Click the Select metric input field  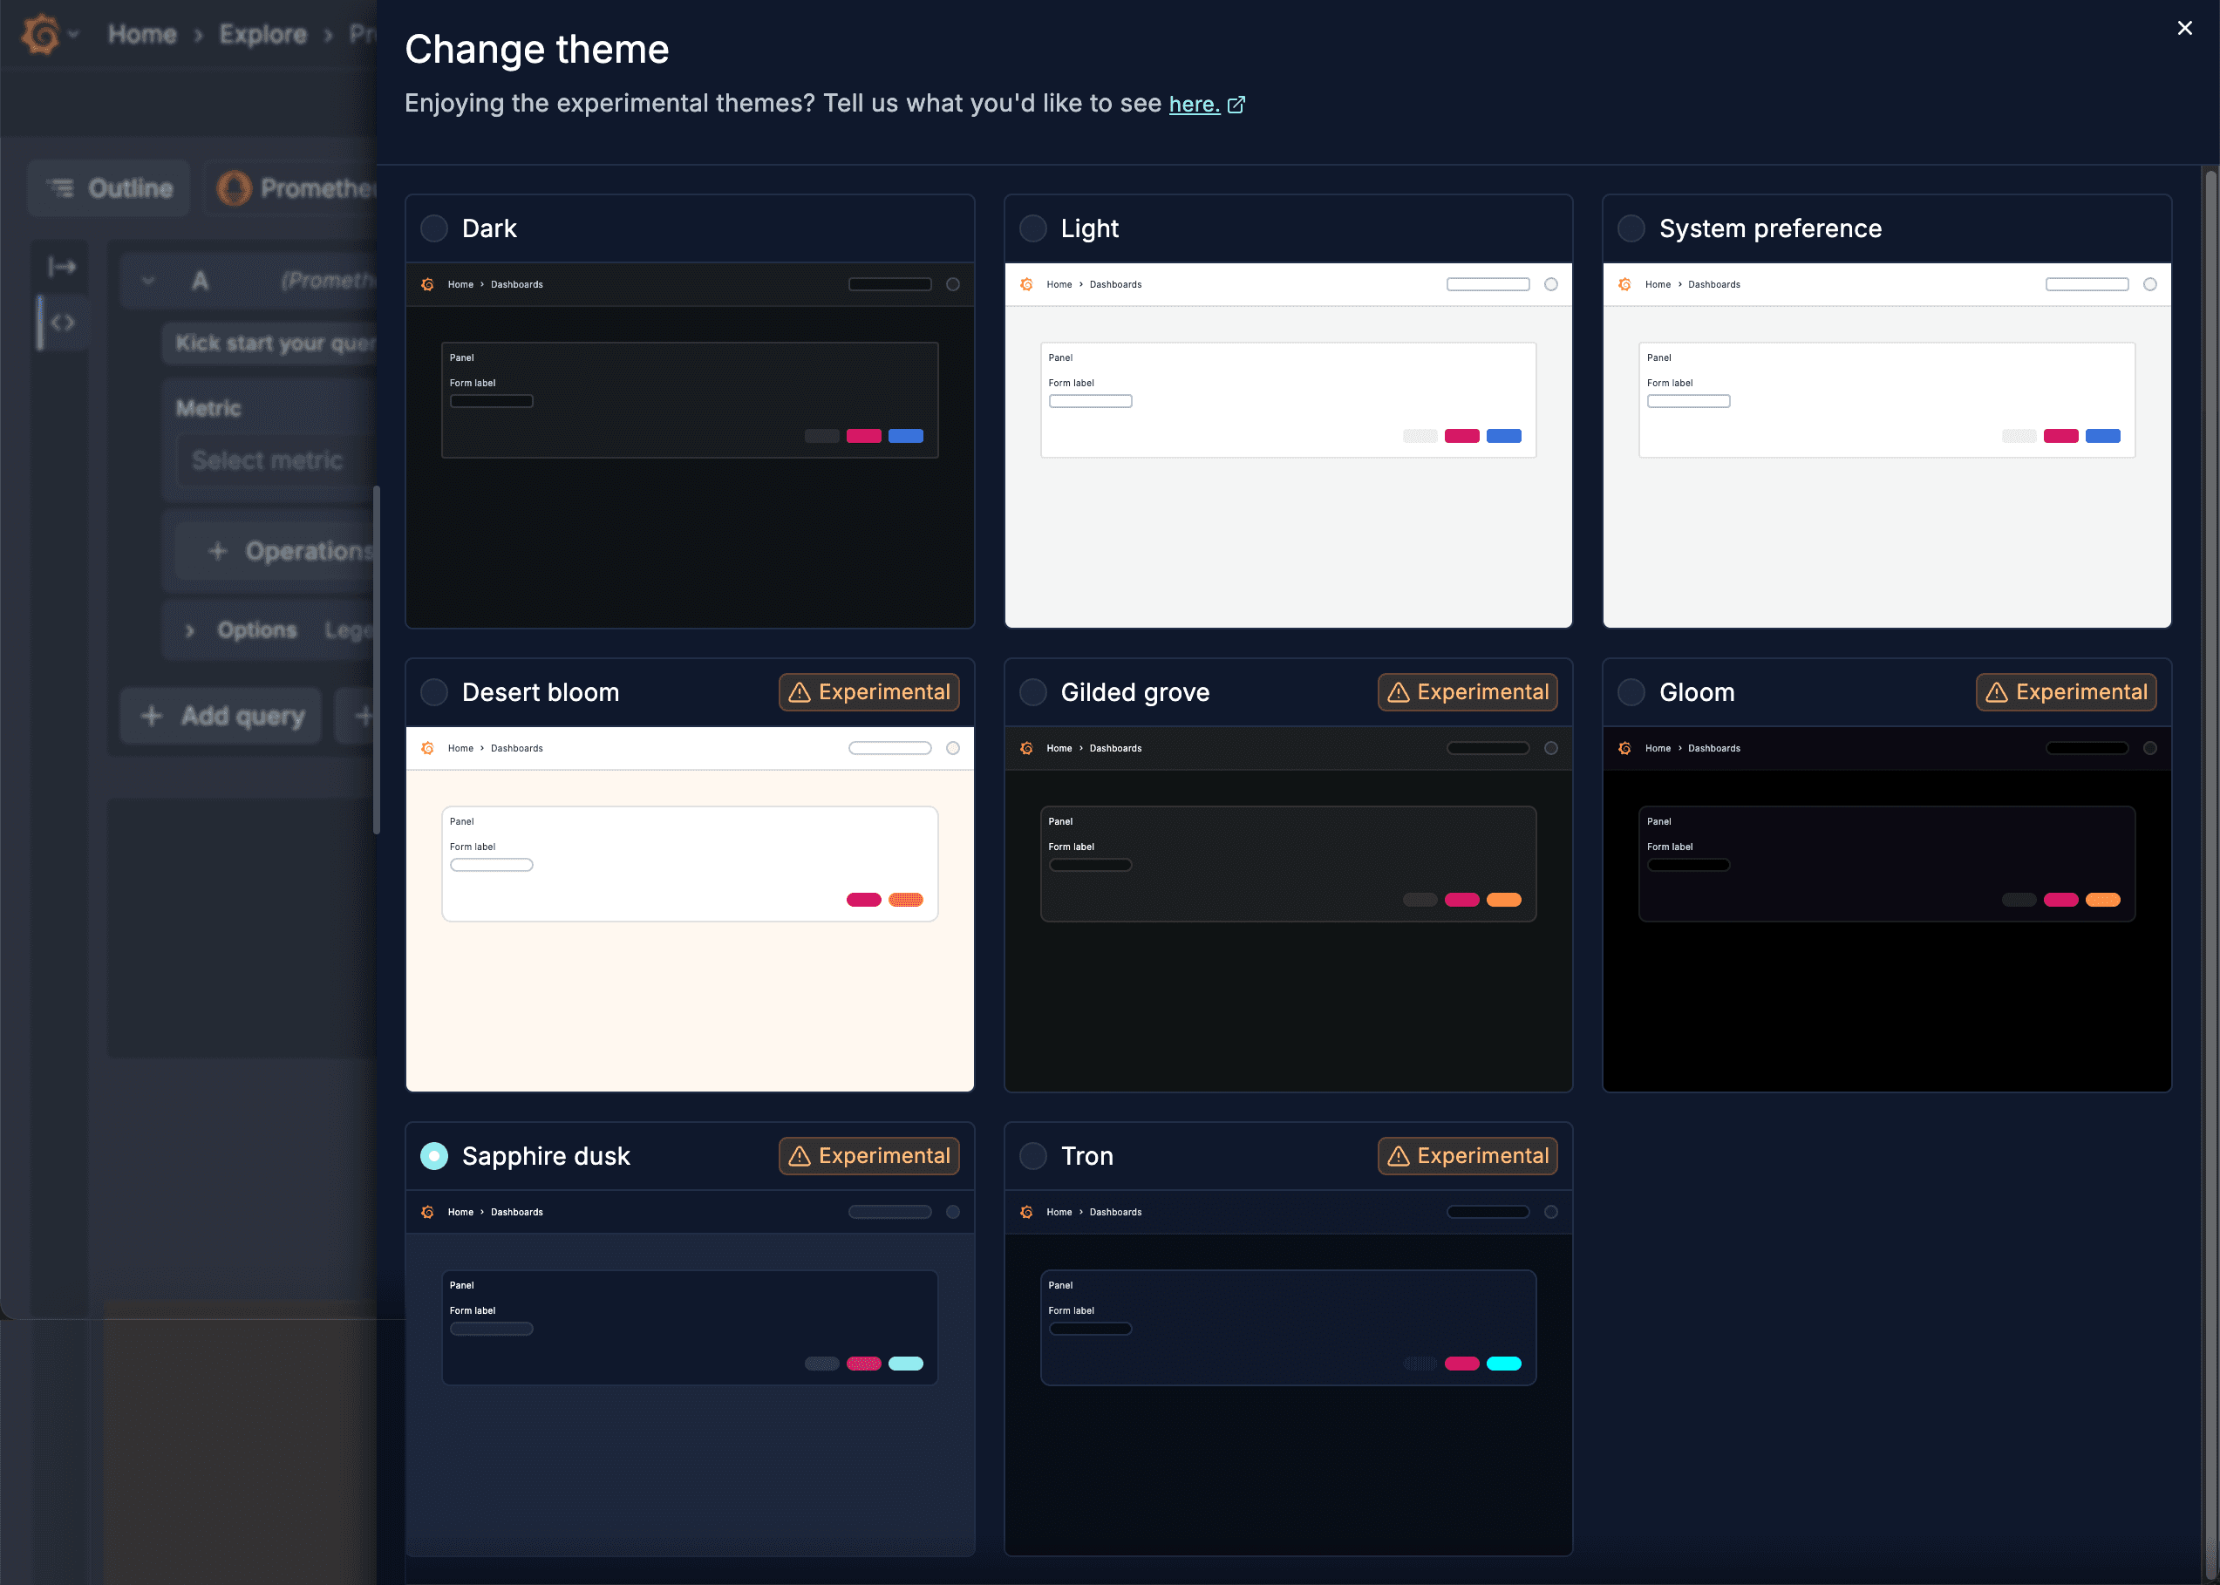pyautogui.click(x=268, y=459)
